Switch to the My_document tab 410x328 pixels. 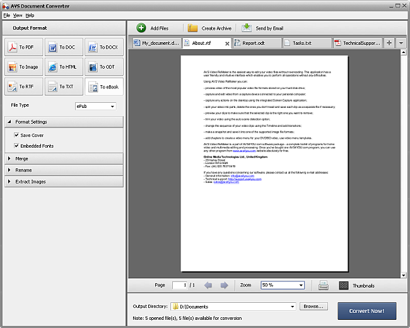coord(156,43)
